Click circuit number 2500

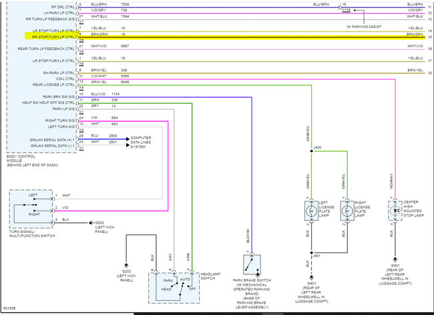tap(113, 135)
